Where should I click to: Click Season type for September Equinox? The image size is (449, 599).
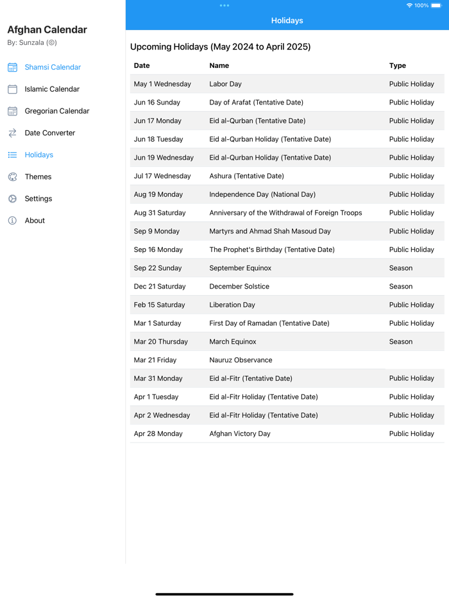tap(401, 268)
